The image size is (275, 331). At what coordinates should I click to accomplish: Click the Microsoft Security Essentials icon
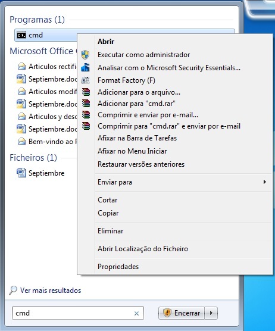point(85,67)
